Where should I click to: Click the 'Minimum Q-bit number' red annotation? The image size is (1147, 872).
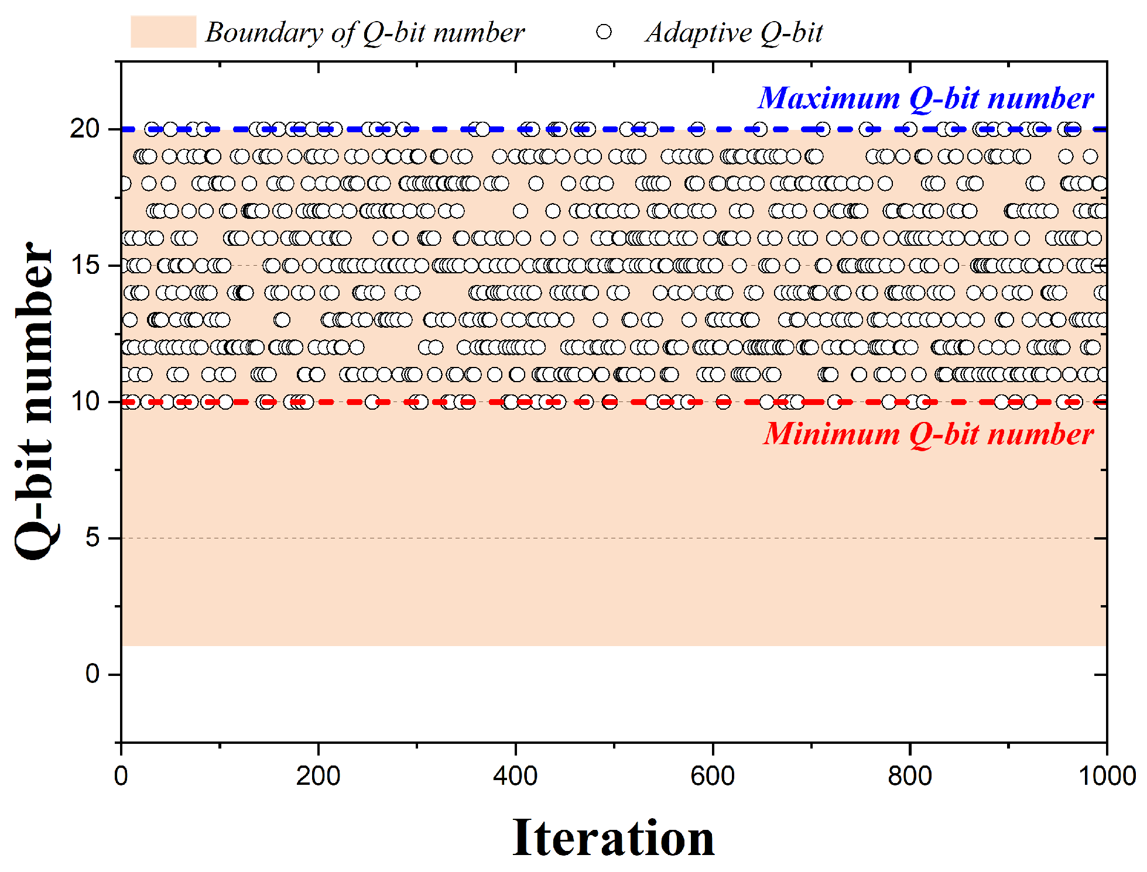928,434
